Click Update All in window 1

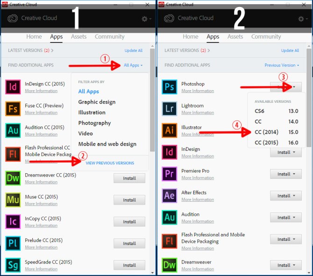click(x=133, y=50)
